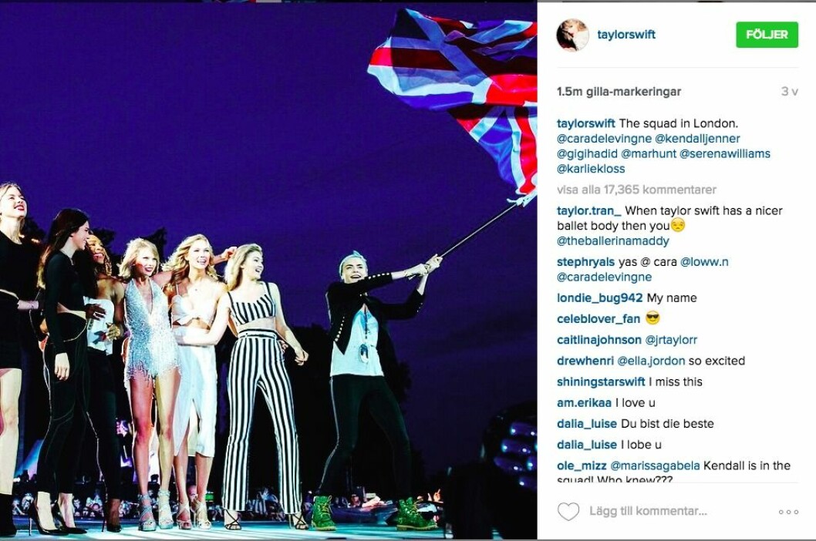View the 1.5m gilla-markeringar likes list
816x541 pixels.
[x=619, y=92]
